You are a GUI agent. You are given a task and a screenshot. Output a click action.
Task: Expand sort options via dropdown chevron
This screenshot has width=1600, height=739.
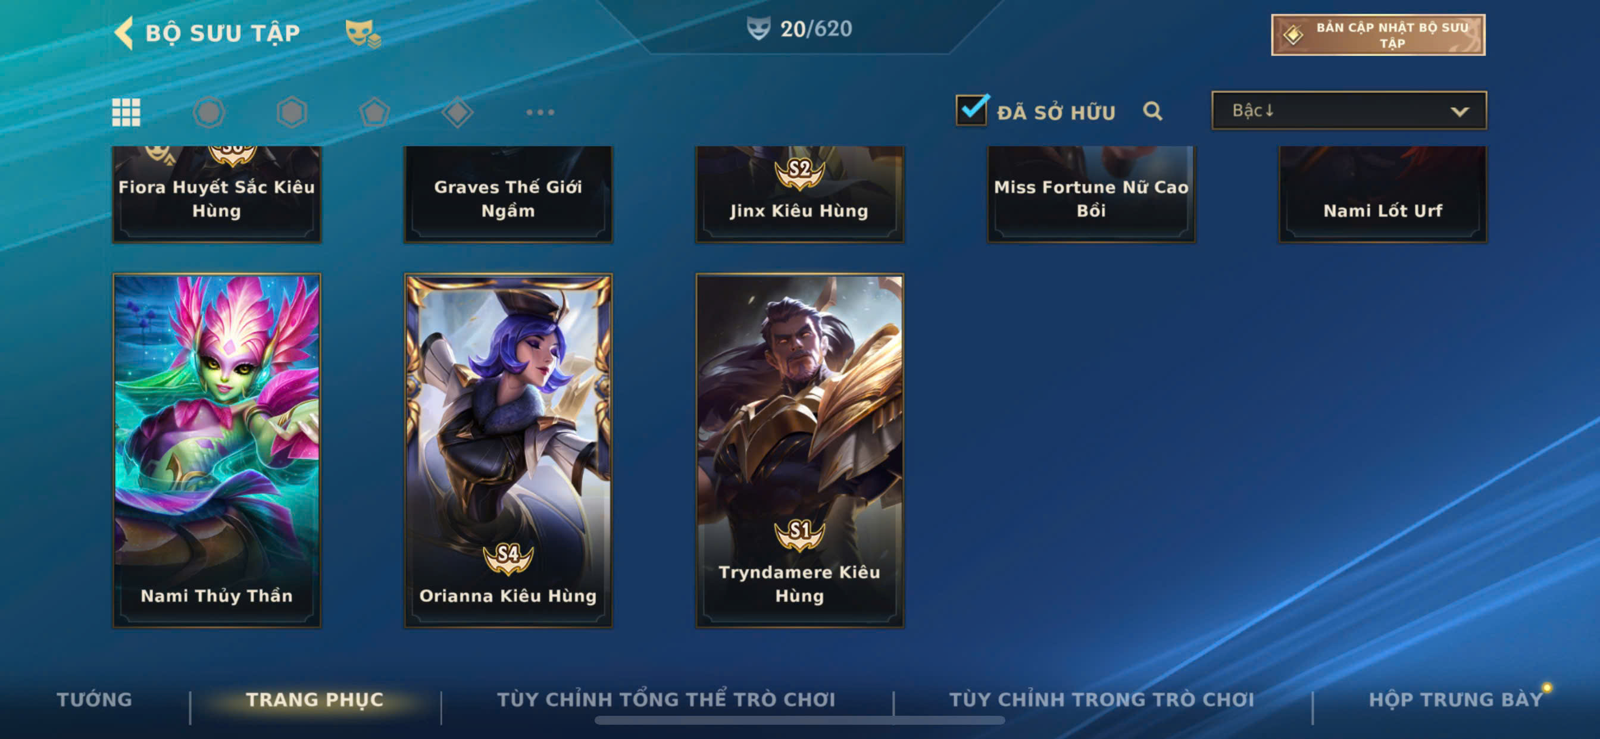pos(1459,112)
